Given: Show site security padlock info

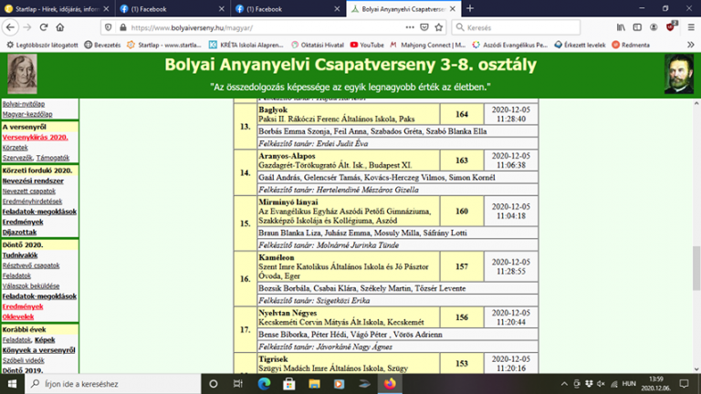Looking at the screenshot, I should pyautogui.click(x=123, y=27).
